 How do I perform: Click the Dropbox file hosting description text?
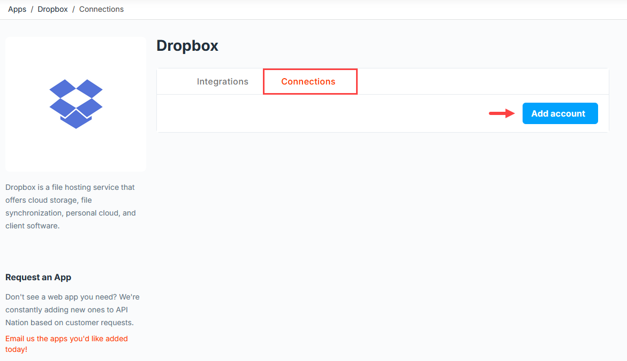70,206
